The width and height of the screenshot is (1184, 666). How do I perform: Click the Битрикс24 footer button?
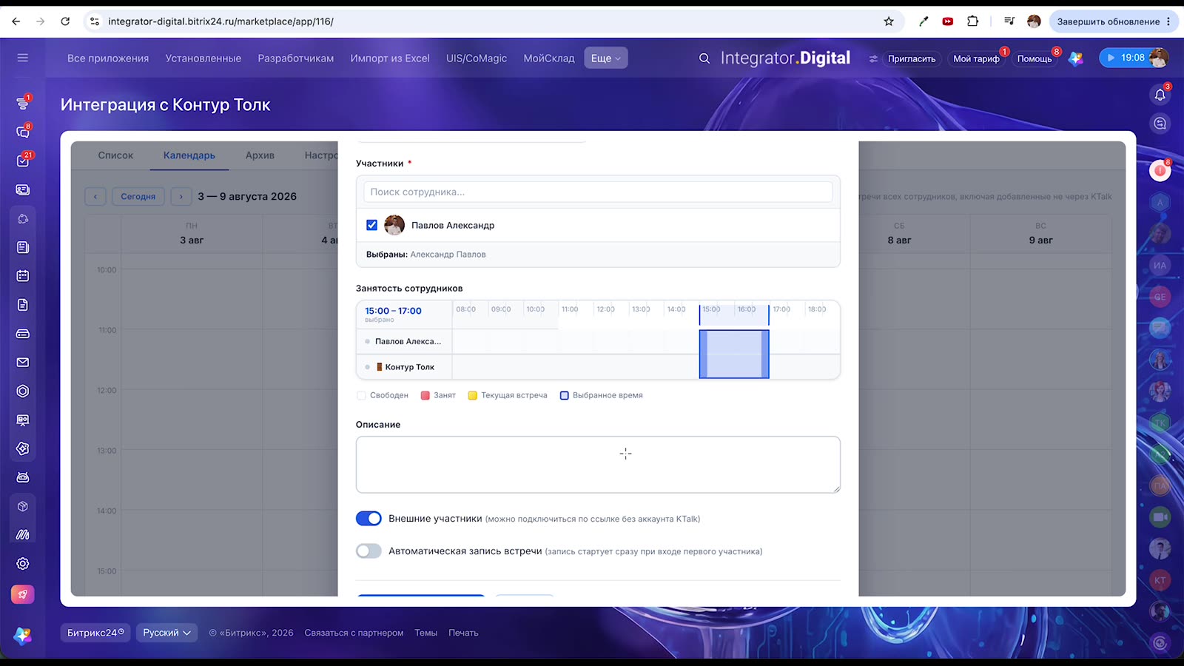[x=95, y=633]
